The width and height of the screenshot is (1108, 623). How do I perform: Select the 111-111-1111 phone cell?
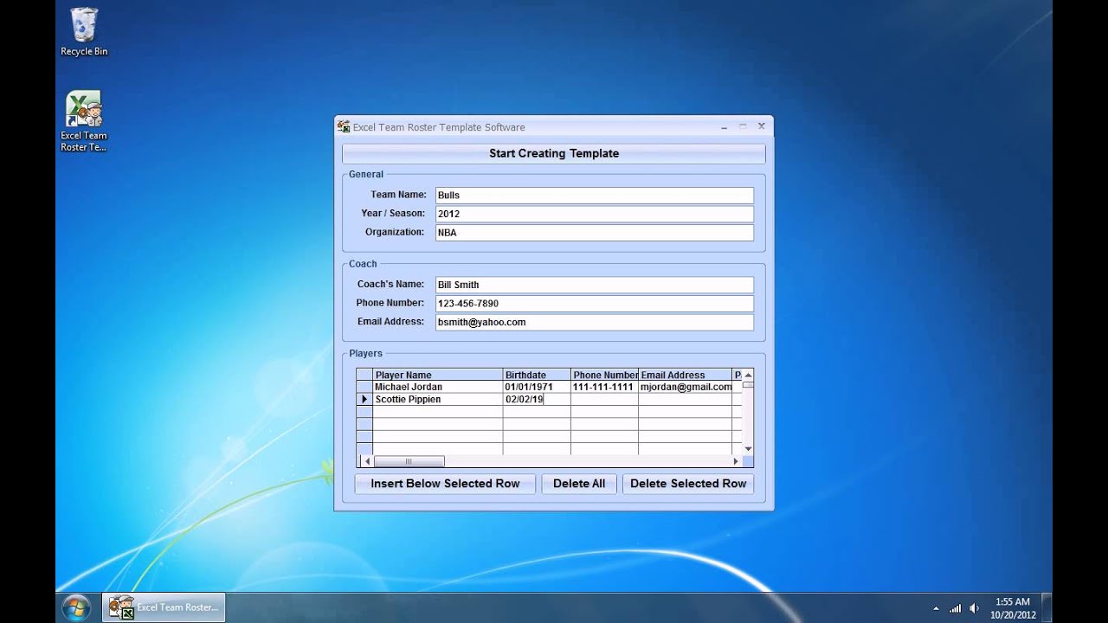point(605,387)
